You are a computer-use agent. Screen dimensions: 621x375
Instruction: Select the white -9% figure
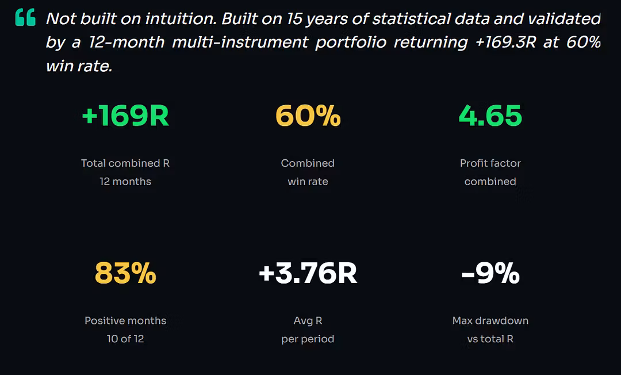(490, 273)
